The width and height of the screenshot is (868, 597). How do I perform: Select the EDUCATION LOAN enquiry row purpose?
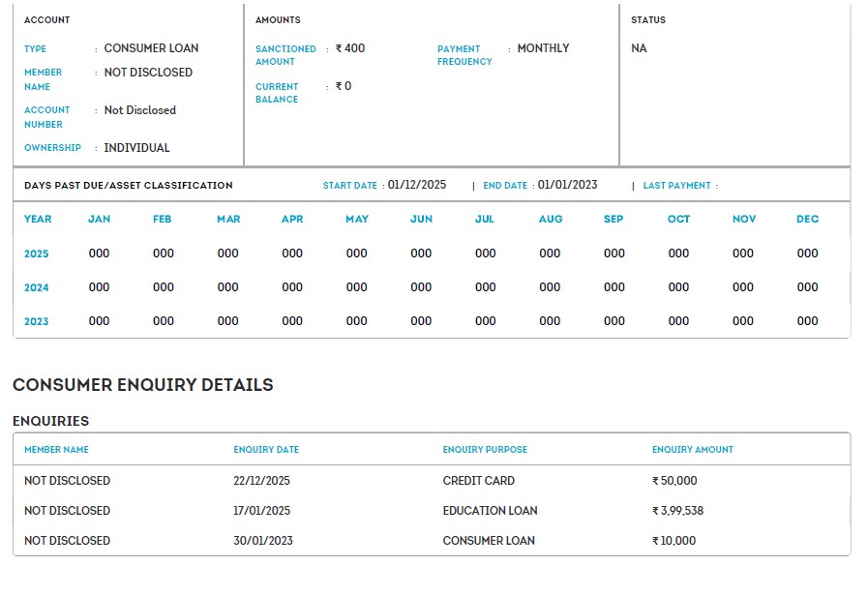490,511
